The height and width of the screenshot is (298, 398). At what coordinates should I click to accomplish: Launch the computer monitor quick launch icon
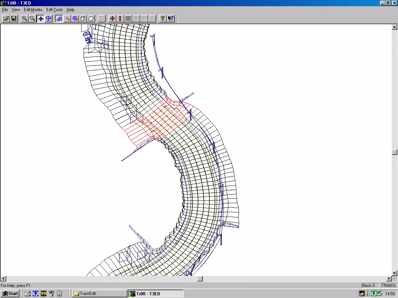click(x=59, y=294)
